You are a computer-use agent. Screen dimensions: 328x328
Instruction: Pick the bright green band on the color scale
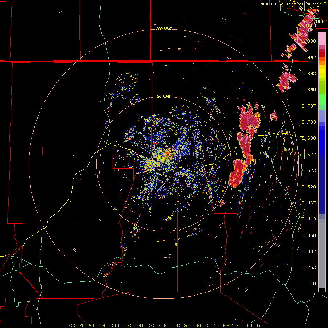322,99
